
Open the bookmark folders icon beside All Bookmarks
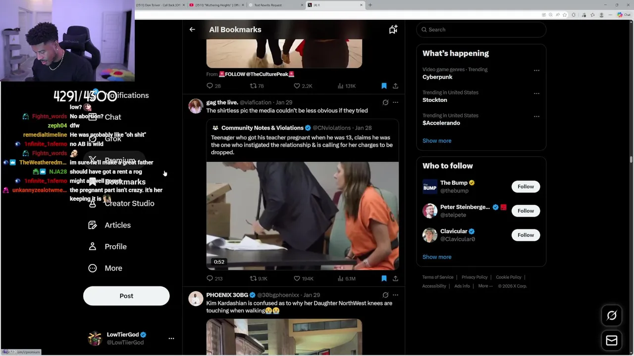coord(393,30)
